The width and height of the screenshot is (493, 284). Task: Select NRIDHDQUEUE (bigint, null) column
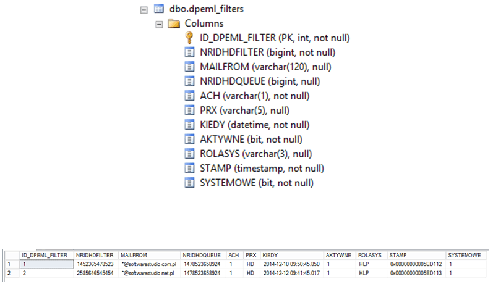point(260,81)
